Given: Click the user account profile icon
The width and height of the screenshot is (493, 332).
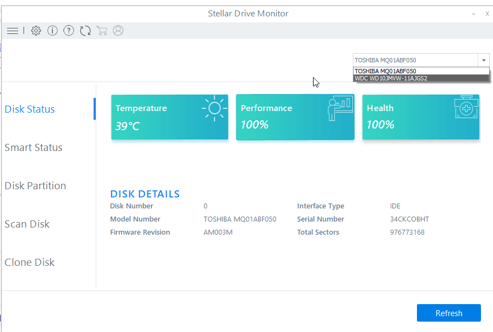Looking at the screenshot, I should coord(118,31).
